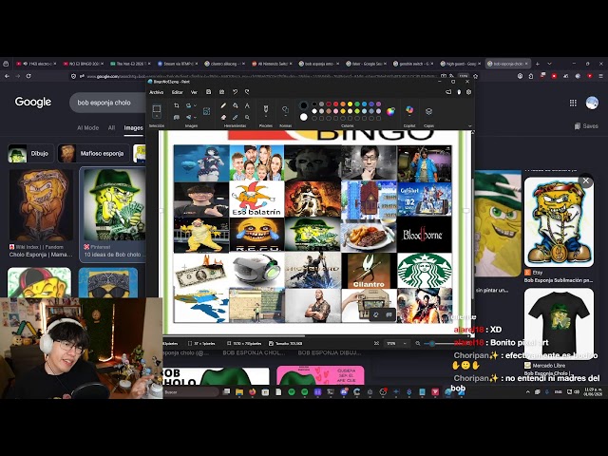The image size is (608, 456).
Task: Open Firefox from the taskbar
Action: (x=252, y=392)
